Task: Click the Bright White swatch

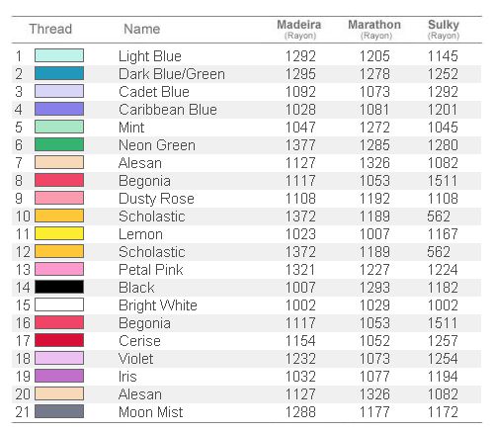Action: [59, 304]
